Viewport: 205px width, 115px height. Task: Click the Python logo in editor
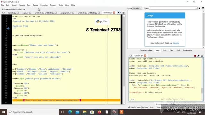[x=102, y=21]
